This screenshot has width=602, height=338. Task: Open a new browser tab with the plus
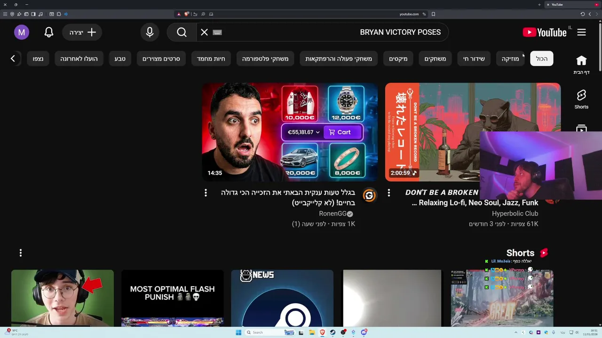tap(539, 5)
